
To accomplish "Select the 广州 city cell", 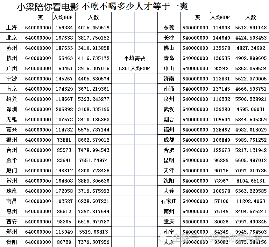I will (12, 68).
